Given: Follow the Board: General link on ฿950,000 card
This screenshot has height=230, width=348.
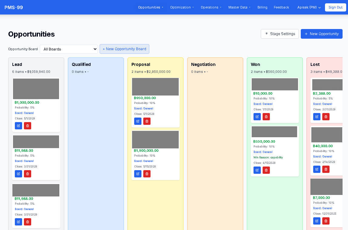Looking at the screenshot, I should (144, 108).
